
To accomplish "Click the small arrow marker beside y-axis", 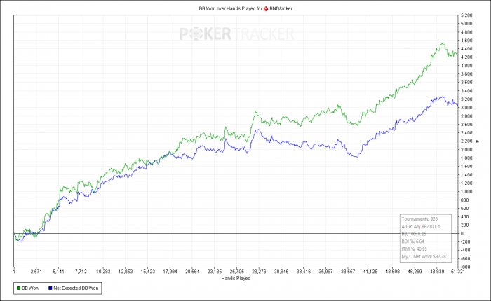I will click(477, 141).
